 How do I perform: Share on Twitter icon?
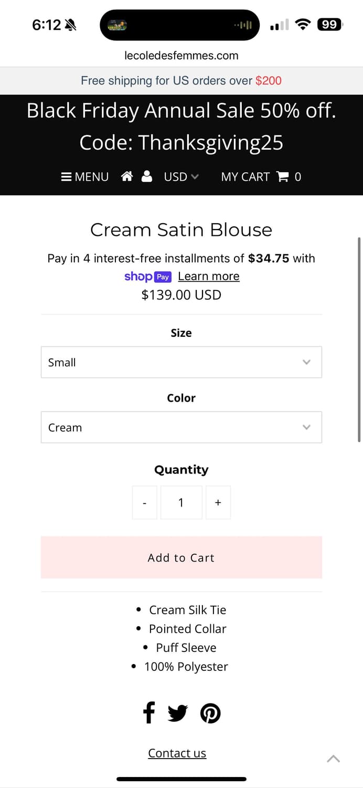click(x=178, y=713)
